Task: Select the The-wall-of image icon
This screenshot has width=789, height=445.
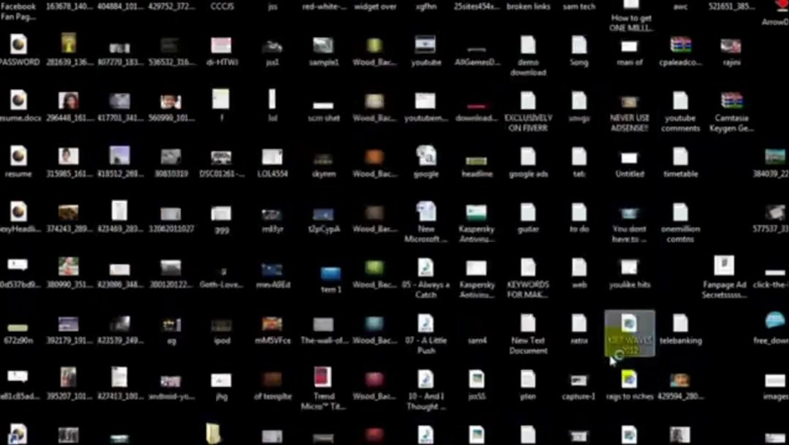Action: (x=323, y=325)
